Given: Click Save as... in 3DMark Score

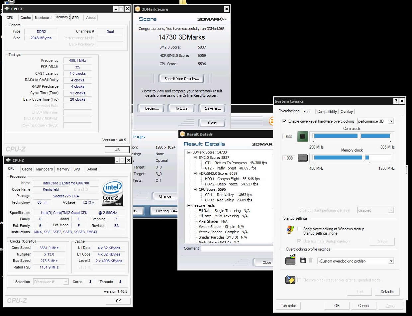Looking at the screenshot, I should point(213,108).
